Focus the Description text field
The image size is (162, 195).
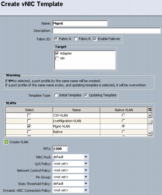point(107,31)
